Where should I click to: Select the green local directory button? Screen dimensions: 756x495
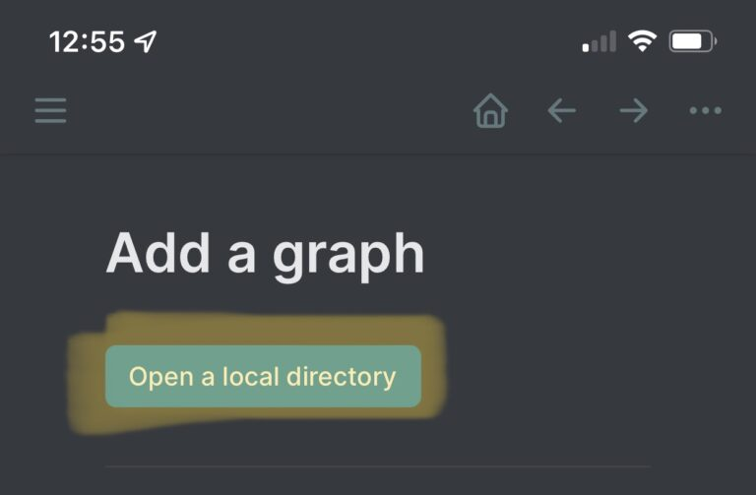(263, 376)
